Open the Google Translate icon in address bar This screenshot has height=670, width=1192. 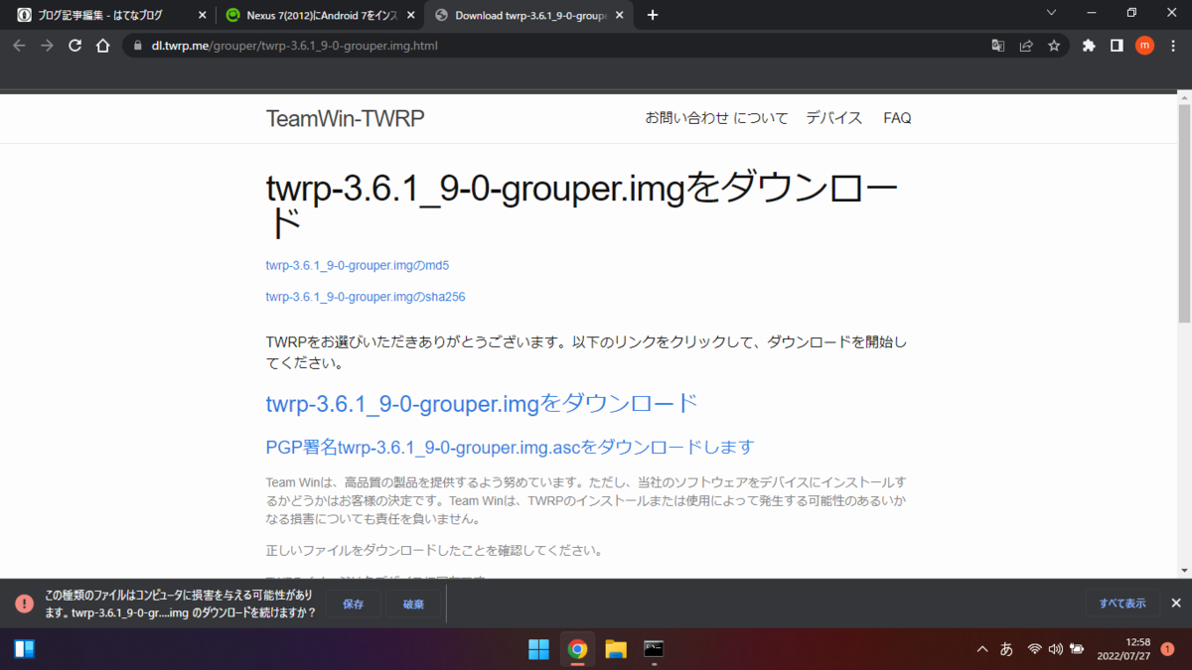pyautogui.click(x=998, y=46)
